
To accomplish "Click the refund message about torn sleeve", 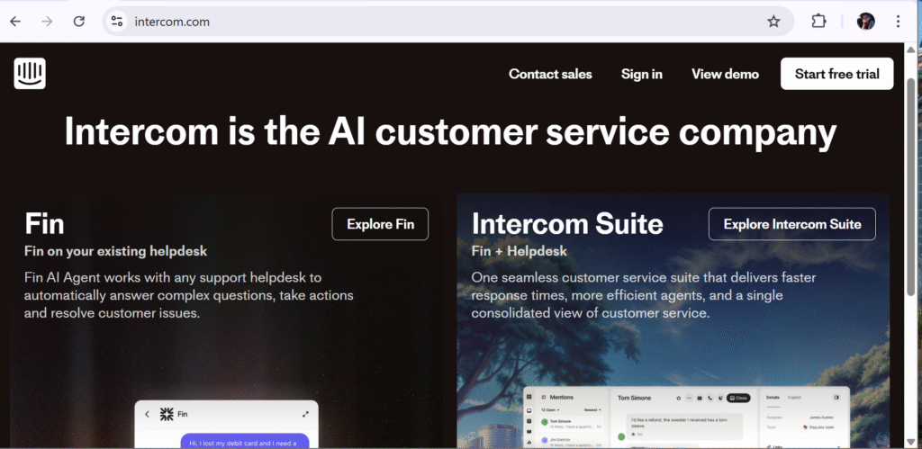I will pos(684,427).
